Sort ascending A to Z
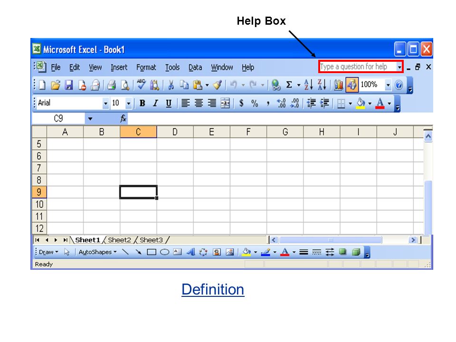Viewport: 456px width, 342px height. pyautogui.click(x=309, y=85)
